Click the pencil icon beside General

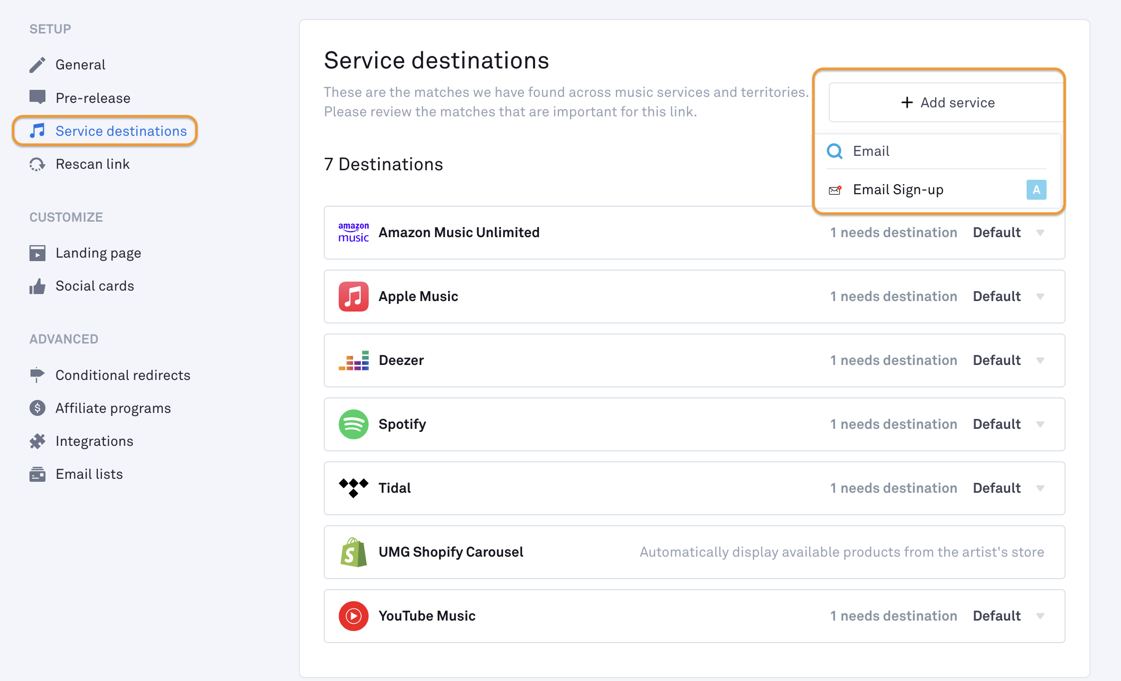[37, 65]
